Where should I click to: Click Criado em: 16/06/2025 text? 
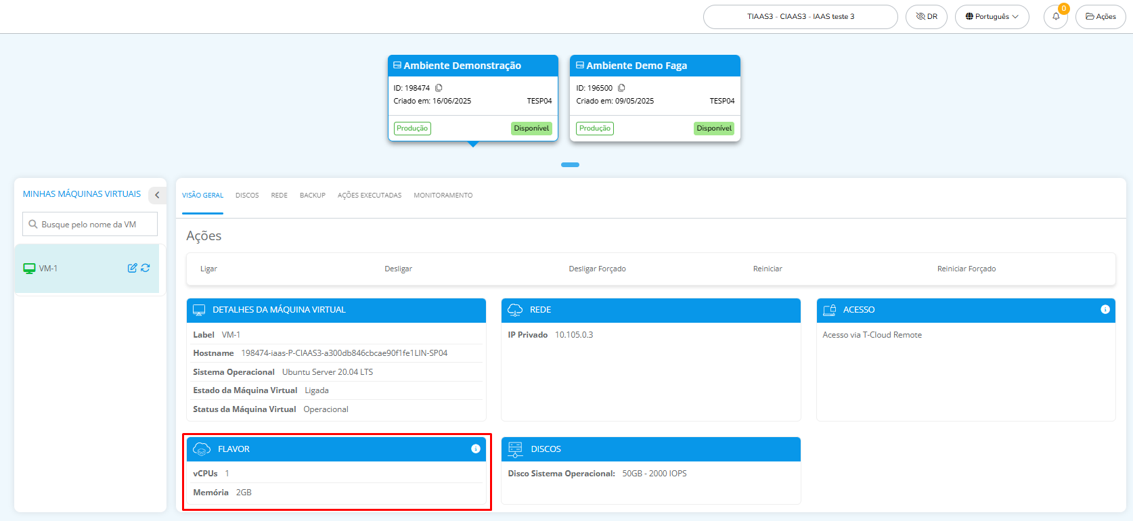(x=432, y=101)
